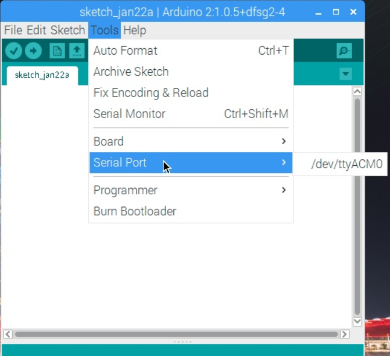Click vertical scrollbar up arrow

[357, 91]
